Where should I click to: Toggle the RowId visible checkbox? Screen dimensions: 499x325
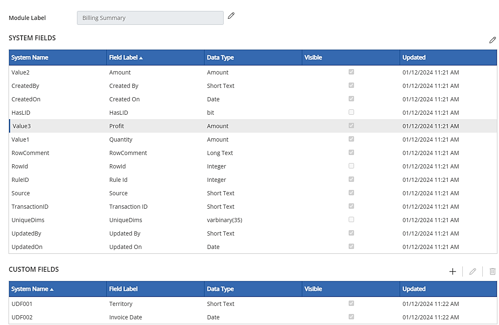(351, 166)
